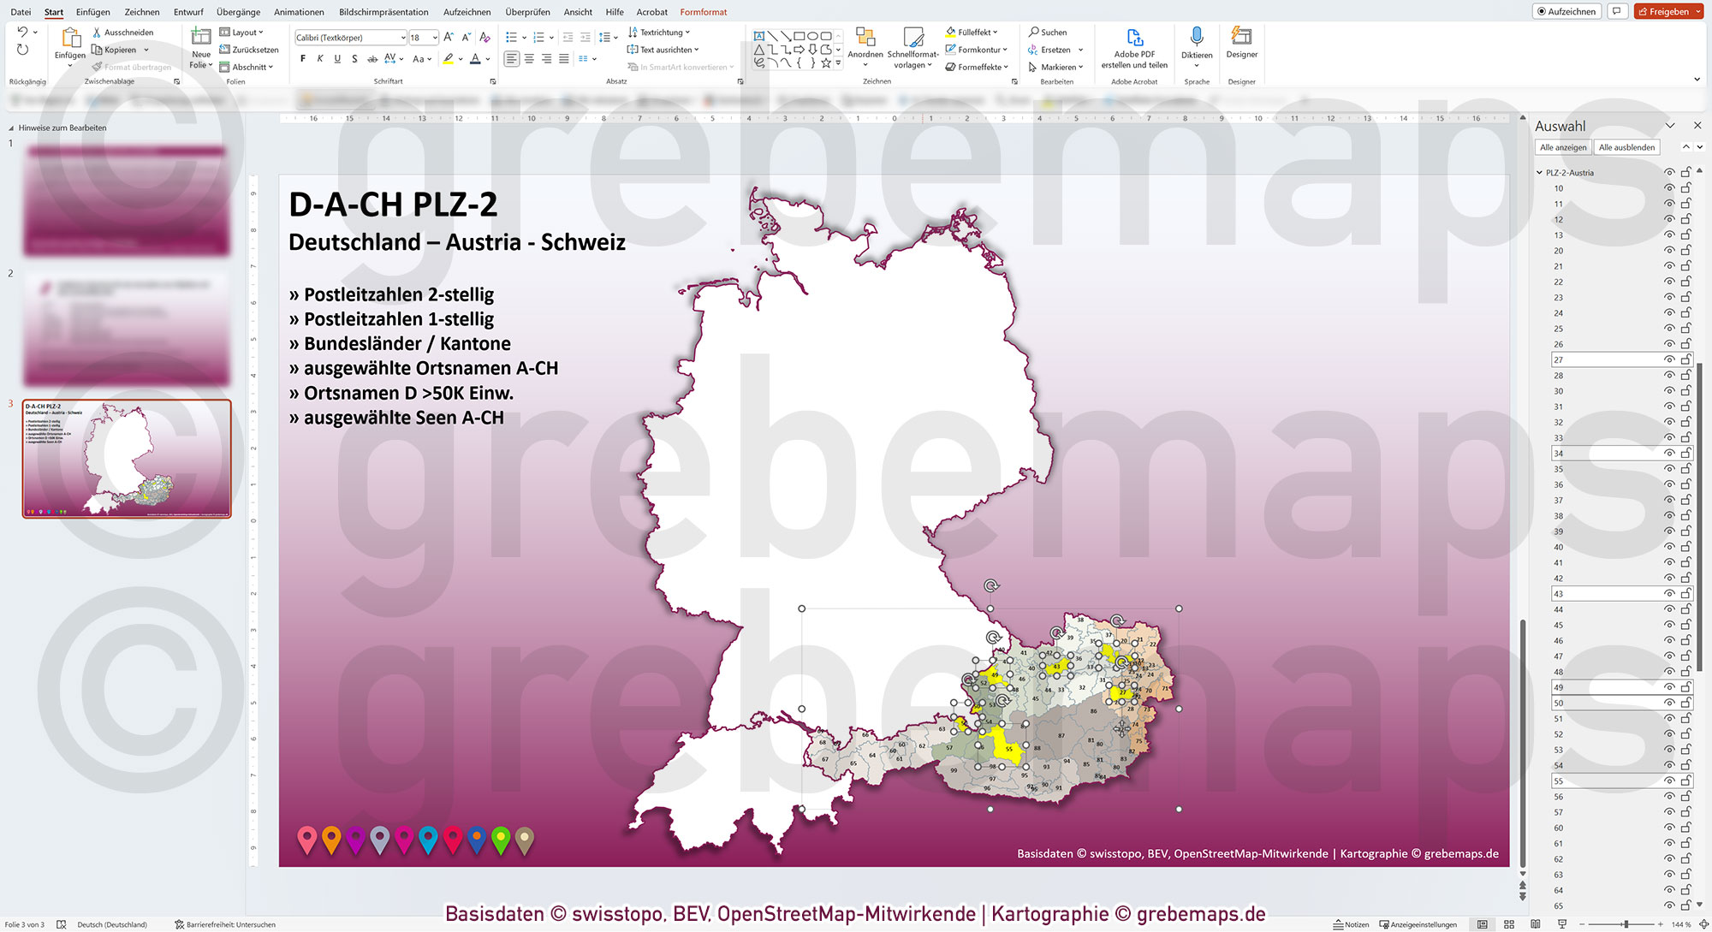Viewport: 1712px width, 932px height.
Task: Open the Reading view icon in status bar
Action: 1537,924
